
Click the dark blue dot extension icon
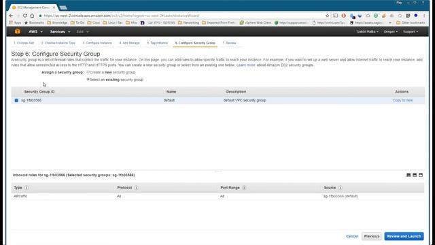[415, 15]
